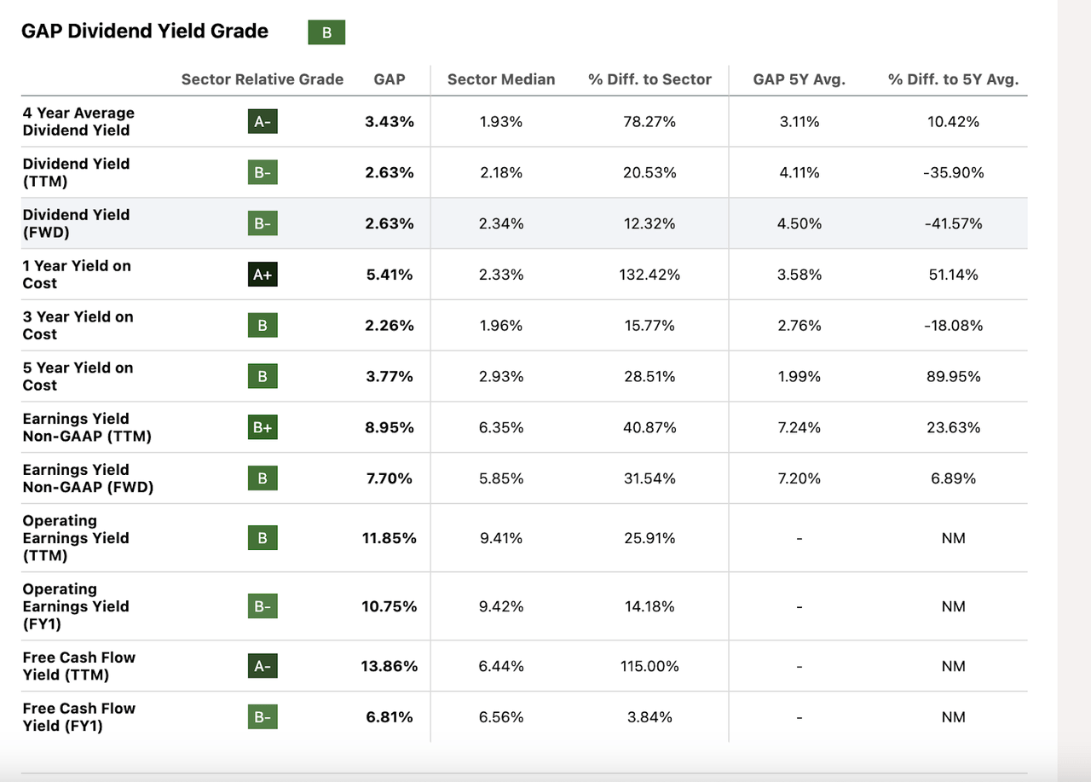Click the GAP 5Y Avg. column header
The height and width of the screenshot is (782, 1091).
coord(799,79)
